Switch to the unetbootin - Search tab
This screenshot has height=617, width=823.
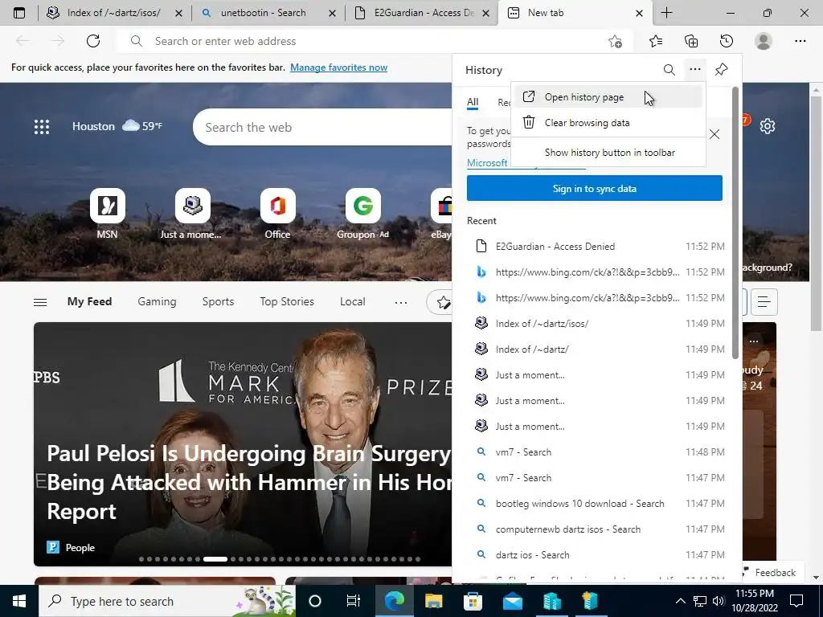click(268, 13)
